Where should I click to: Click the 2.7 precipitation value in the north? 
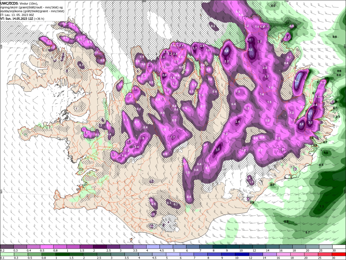[195, 48]
